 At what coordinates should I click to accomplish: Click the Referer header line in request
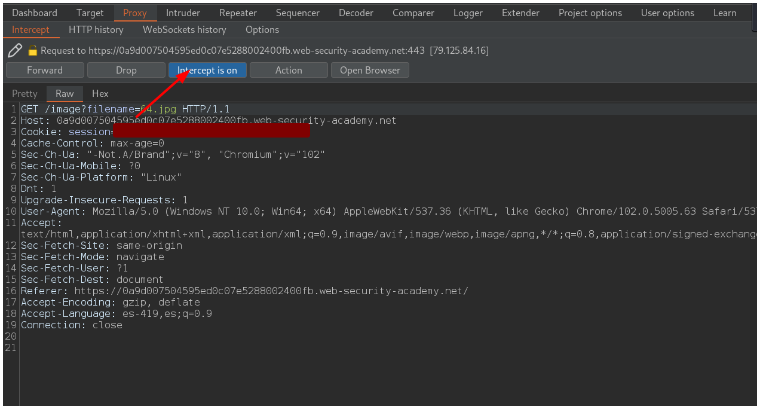(x=239, y=291)
